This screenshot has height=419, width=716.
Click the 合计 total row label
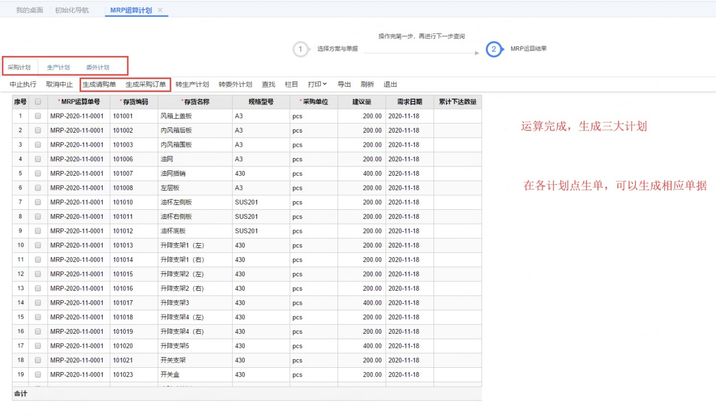21,394
